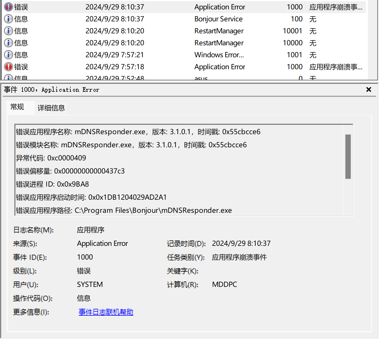The width and height of the screenshot is (379, 339).
Task: Click error icon of the 7:57:18 Application Error row
Action: pyautogui.click(x=9, y=67)
